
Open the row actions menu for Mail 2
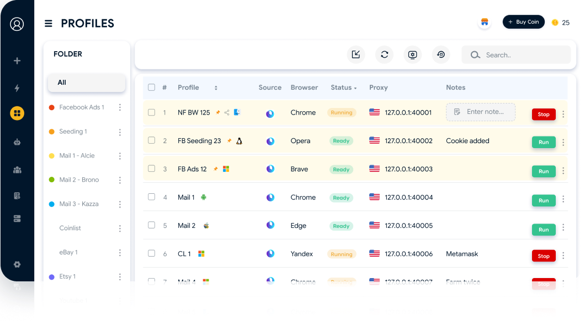pos(563,227)
